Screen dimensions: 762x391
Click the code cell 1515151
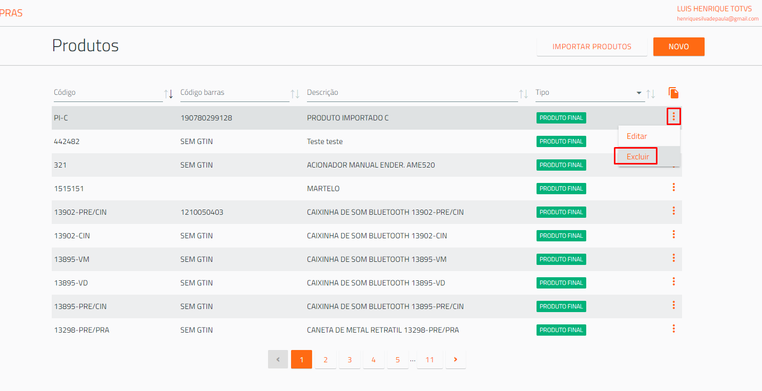click(x=69, y=189)
